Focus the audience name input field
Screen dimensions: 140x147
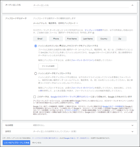click(x=81, y=5)
